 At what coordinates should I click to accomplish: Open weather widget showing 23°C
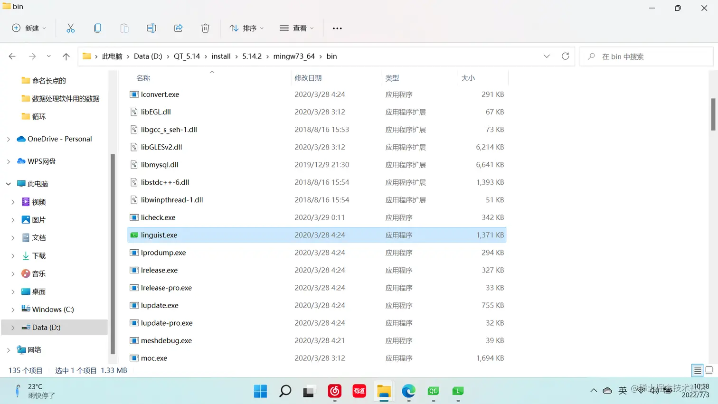pyautogui.click(x=34, y=391)
